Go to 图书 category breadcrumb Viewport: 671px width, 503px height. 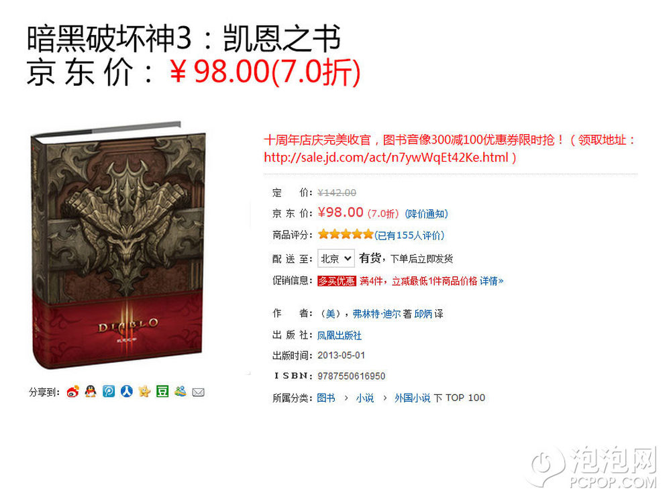[x=326, y=398]
